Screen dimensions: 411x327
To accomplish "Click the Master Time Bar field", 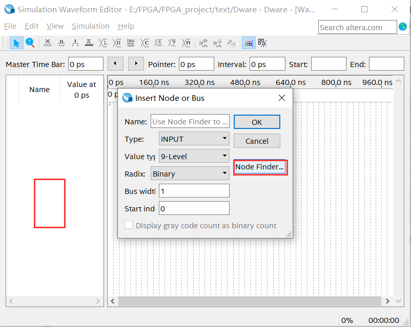I will pos(86,64).
